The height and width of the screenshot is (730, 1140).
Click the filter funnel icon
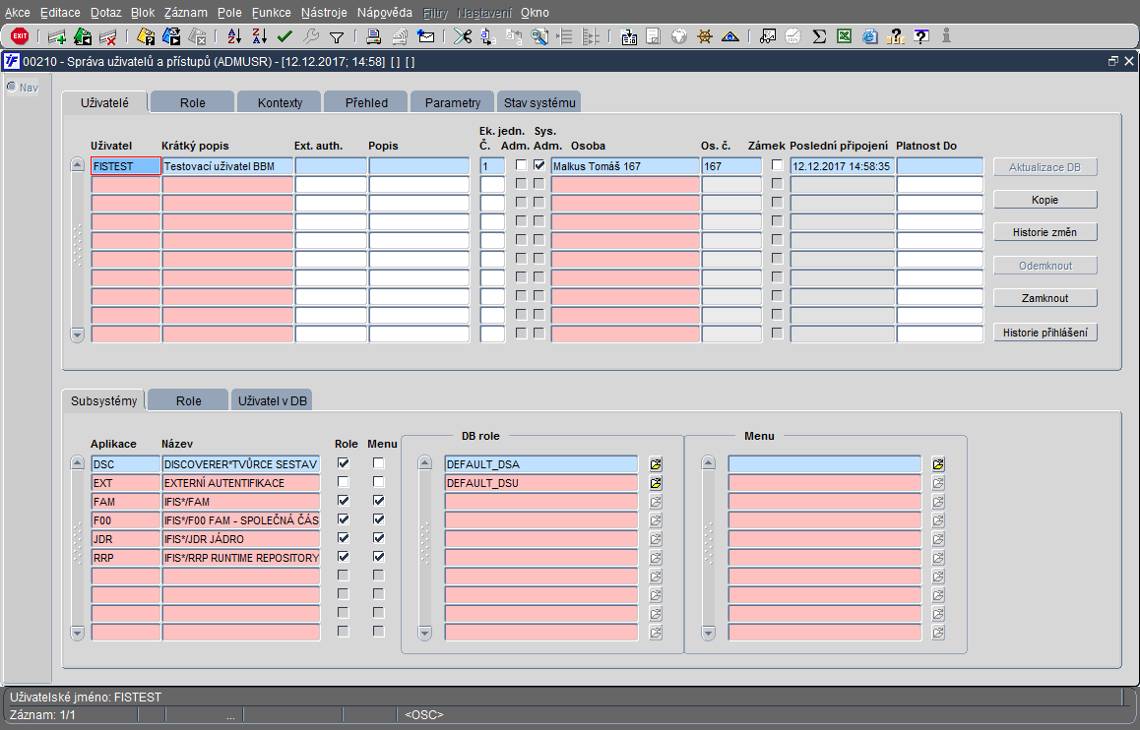pyautogui.click(x=337, y=36)
